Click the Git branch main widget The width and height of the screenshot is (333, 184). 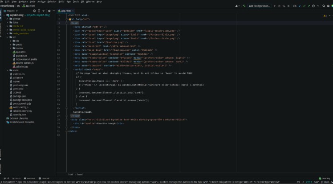click(325, 182)
